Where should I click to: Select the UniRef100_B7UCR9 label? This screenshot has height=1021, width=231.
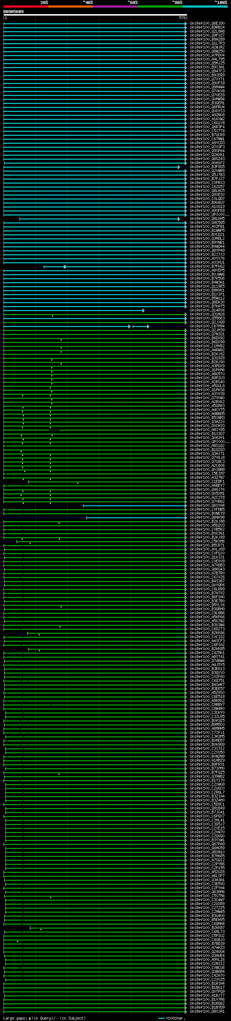[x=207, y=135]
